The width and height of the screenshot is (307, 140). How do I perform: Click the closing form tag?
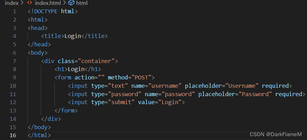tap(66, 111)
